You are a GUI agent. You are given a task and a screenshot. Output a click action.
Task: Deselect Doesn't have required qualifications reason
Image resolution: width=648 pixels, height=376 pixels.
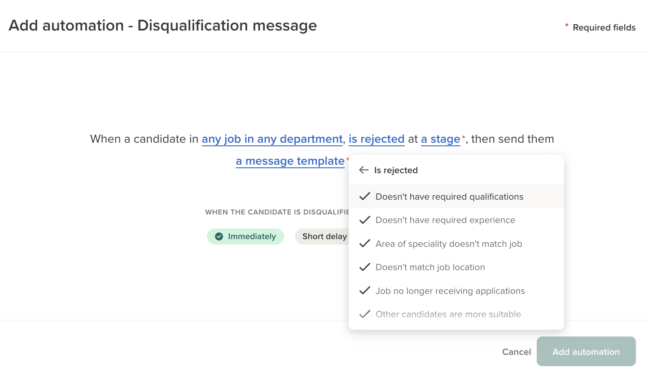point(456,197)
